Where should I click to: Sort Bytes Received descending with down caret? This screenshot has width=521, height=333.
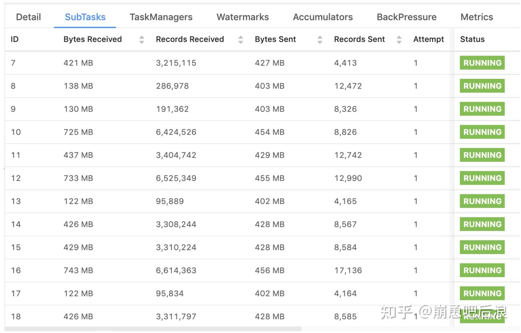click(x=141, y=42)
